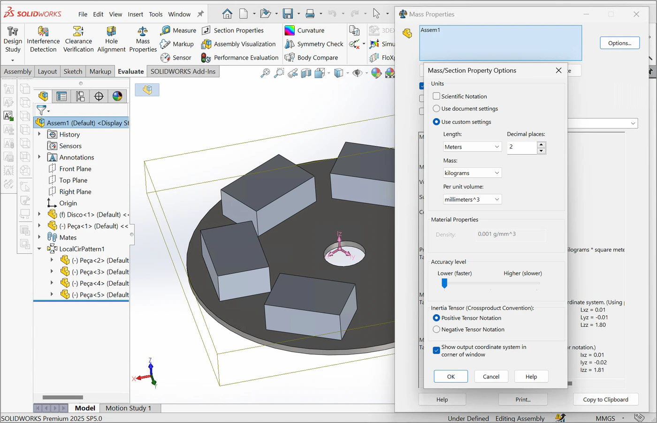Toggle Show output coordinate system checkbox
This screenshot has height=423, width=657.
[x=436, y=350]
